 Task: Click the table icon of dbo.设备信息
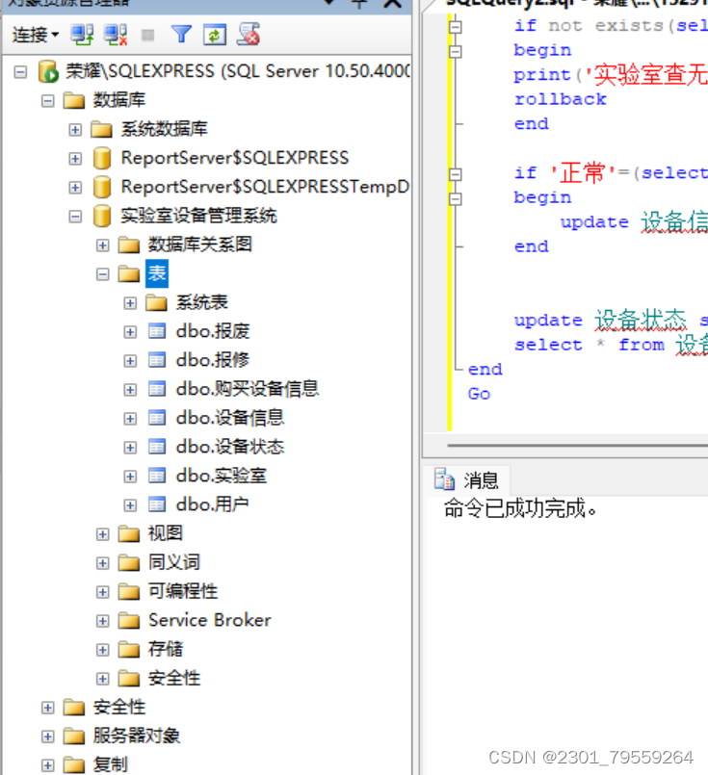click(157, 418)
